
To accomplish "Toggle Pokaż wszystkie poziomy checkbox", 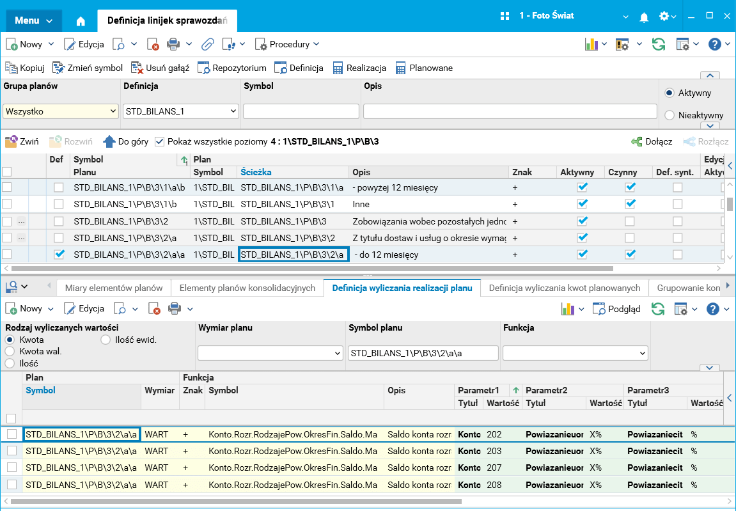I will coord(160,141).
